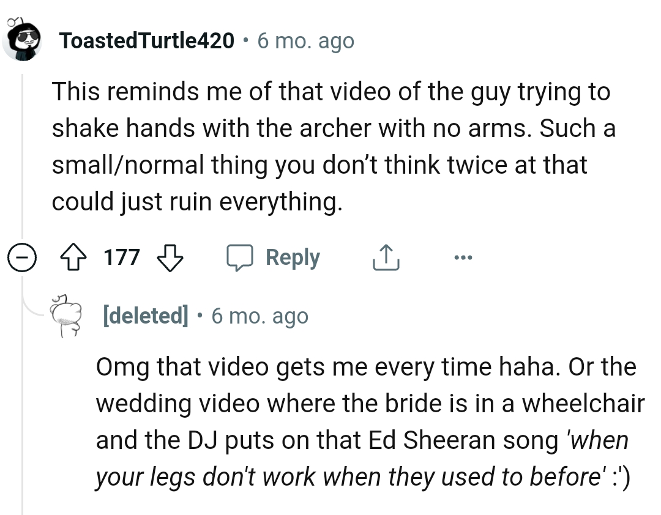The height and width of the screenshot is (515, 661).
Task: Click the [deleted] username label
Action: point(146,316)
